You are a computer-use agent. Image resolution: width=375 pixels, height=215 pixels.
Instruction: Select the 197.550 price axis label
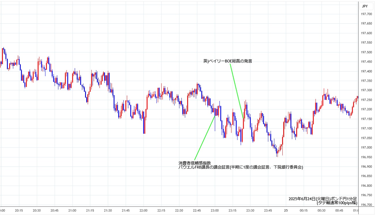tap(366, 43)
